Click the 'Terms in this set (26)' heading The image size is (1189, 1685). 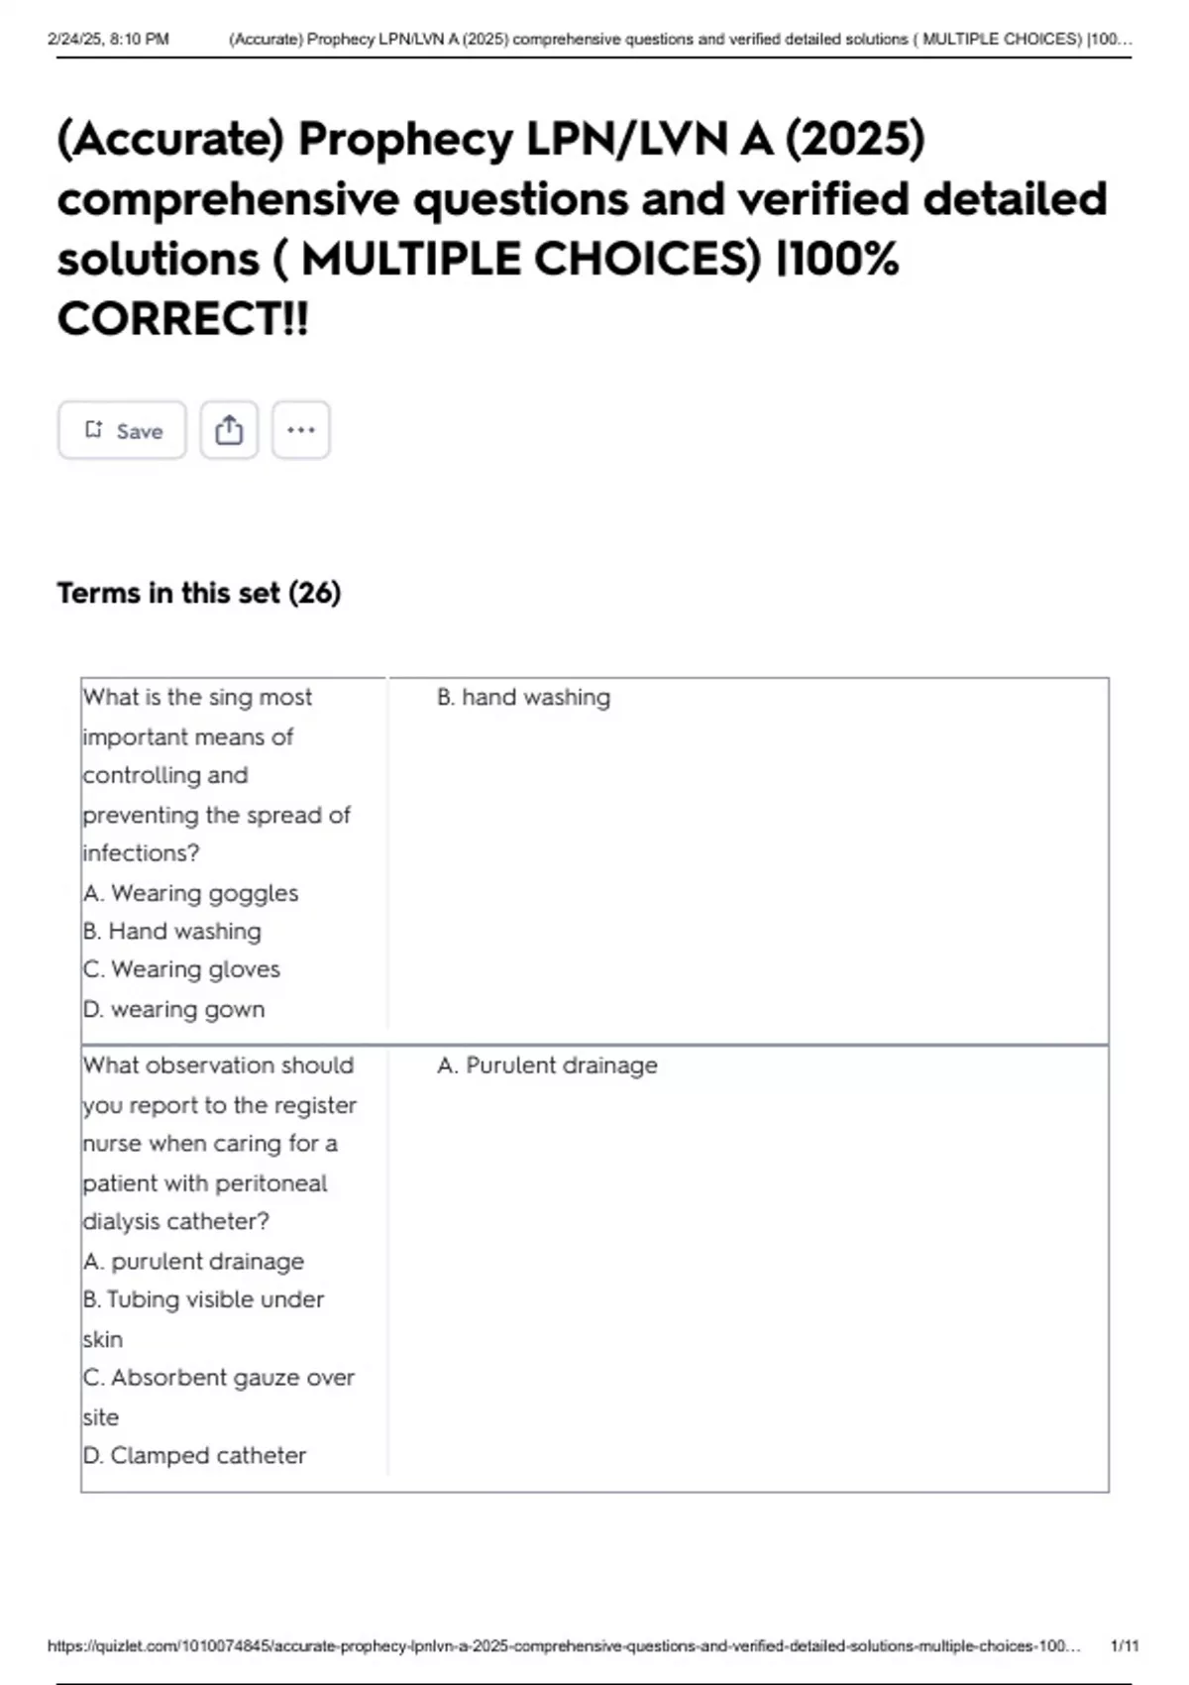pyautogui.click(x=199, y=593)
